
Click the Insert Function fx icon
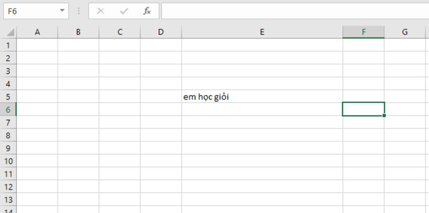(147, 11)
